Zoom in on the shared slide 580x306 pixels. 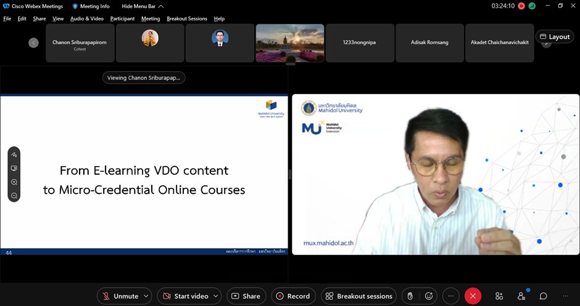click(x=14, y=182)
